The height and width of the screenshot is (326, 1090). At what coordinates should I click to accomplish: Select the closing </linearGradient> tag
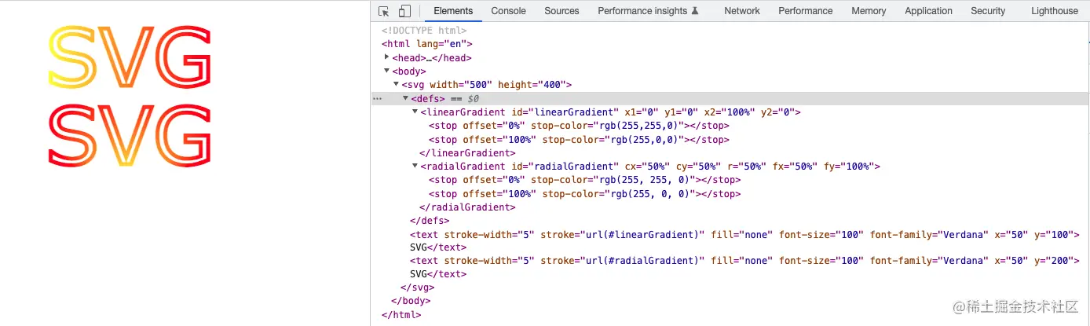pyautogui.click(x=467, y=153)
